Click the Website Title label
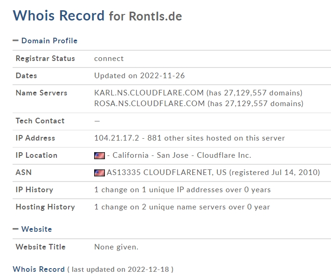 41,247
